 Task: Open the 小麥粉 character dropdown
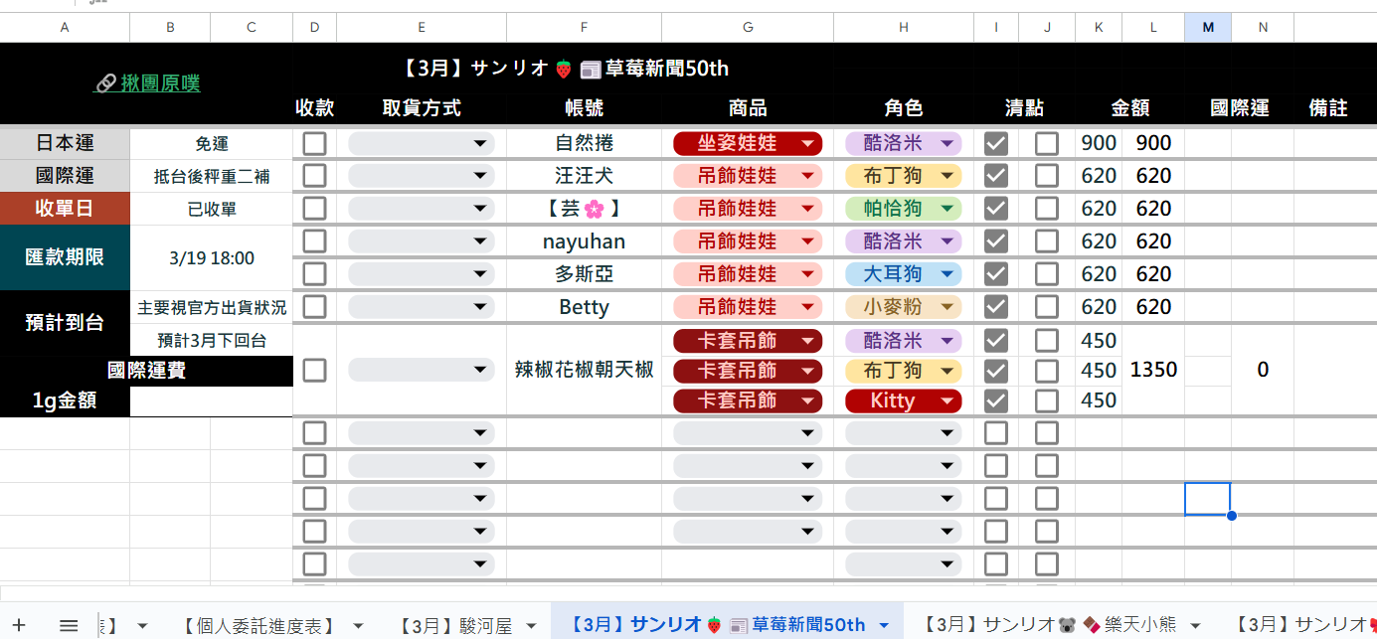click(904, 306)
